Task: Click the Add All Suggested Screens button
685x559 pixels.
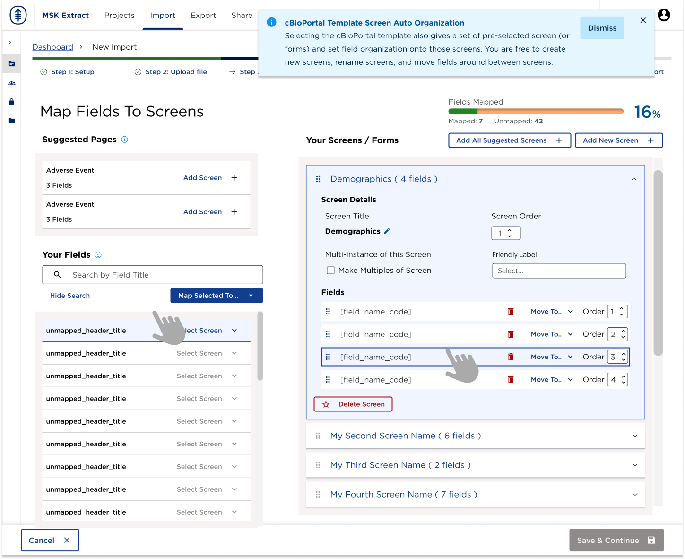Action: [509, 140]
